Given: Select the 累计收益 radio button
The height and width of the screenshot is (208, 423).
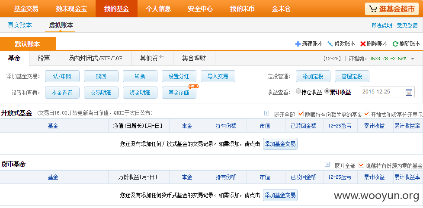Looking at the screenshot, I should pos(327,91).
